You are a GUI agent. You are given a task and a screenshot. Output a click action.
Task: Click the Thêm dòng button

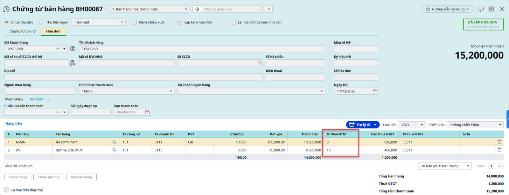18,177
